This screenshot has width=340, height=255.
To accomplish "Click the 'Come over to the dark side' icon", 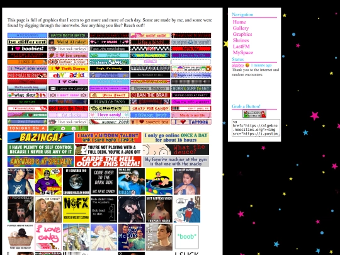I will [x=104, y=181].
